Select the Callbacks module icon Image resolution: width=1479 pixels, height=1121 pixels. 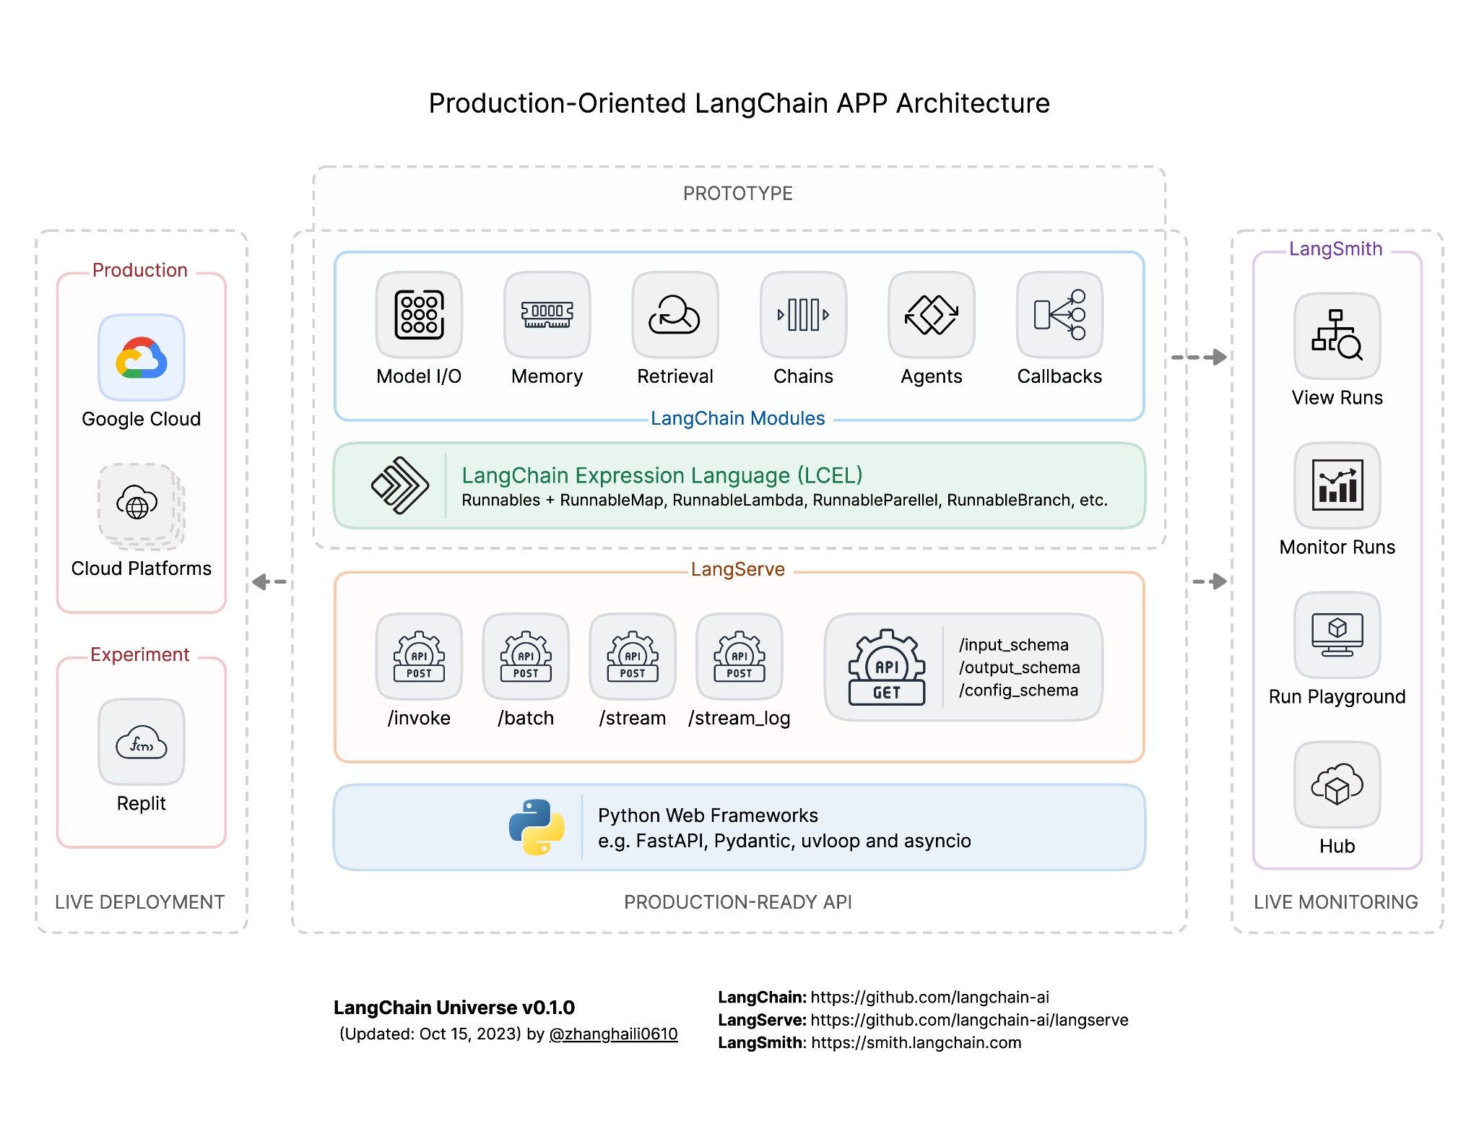click(x=1059, y=315)
